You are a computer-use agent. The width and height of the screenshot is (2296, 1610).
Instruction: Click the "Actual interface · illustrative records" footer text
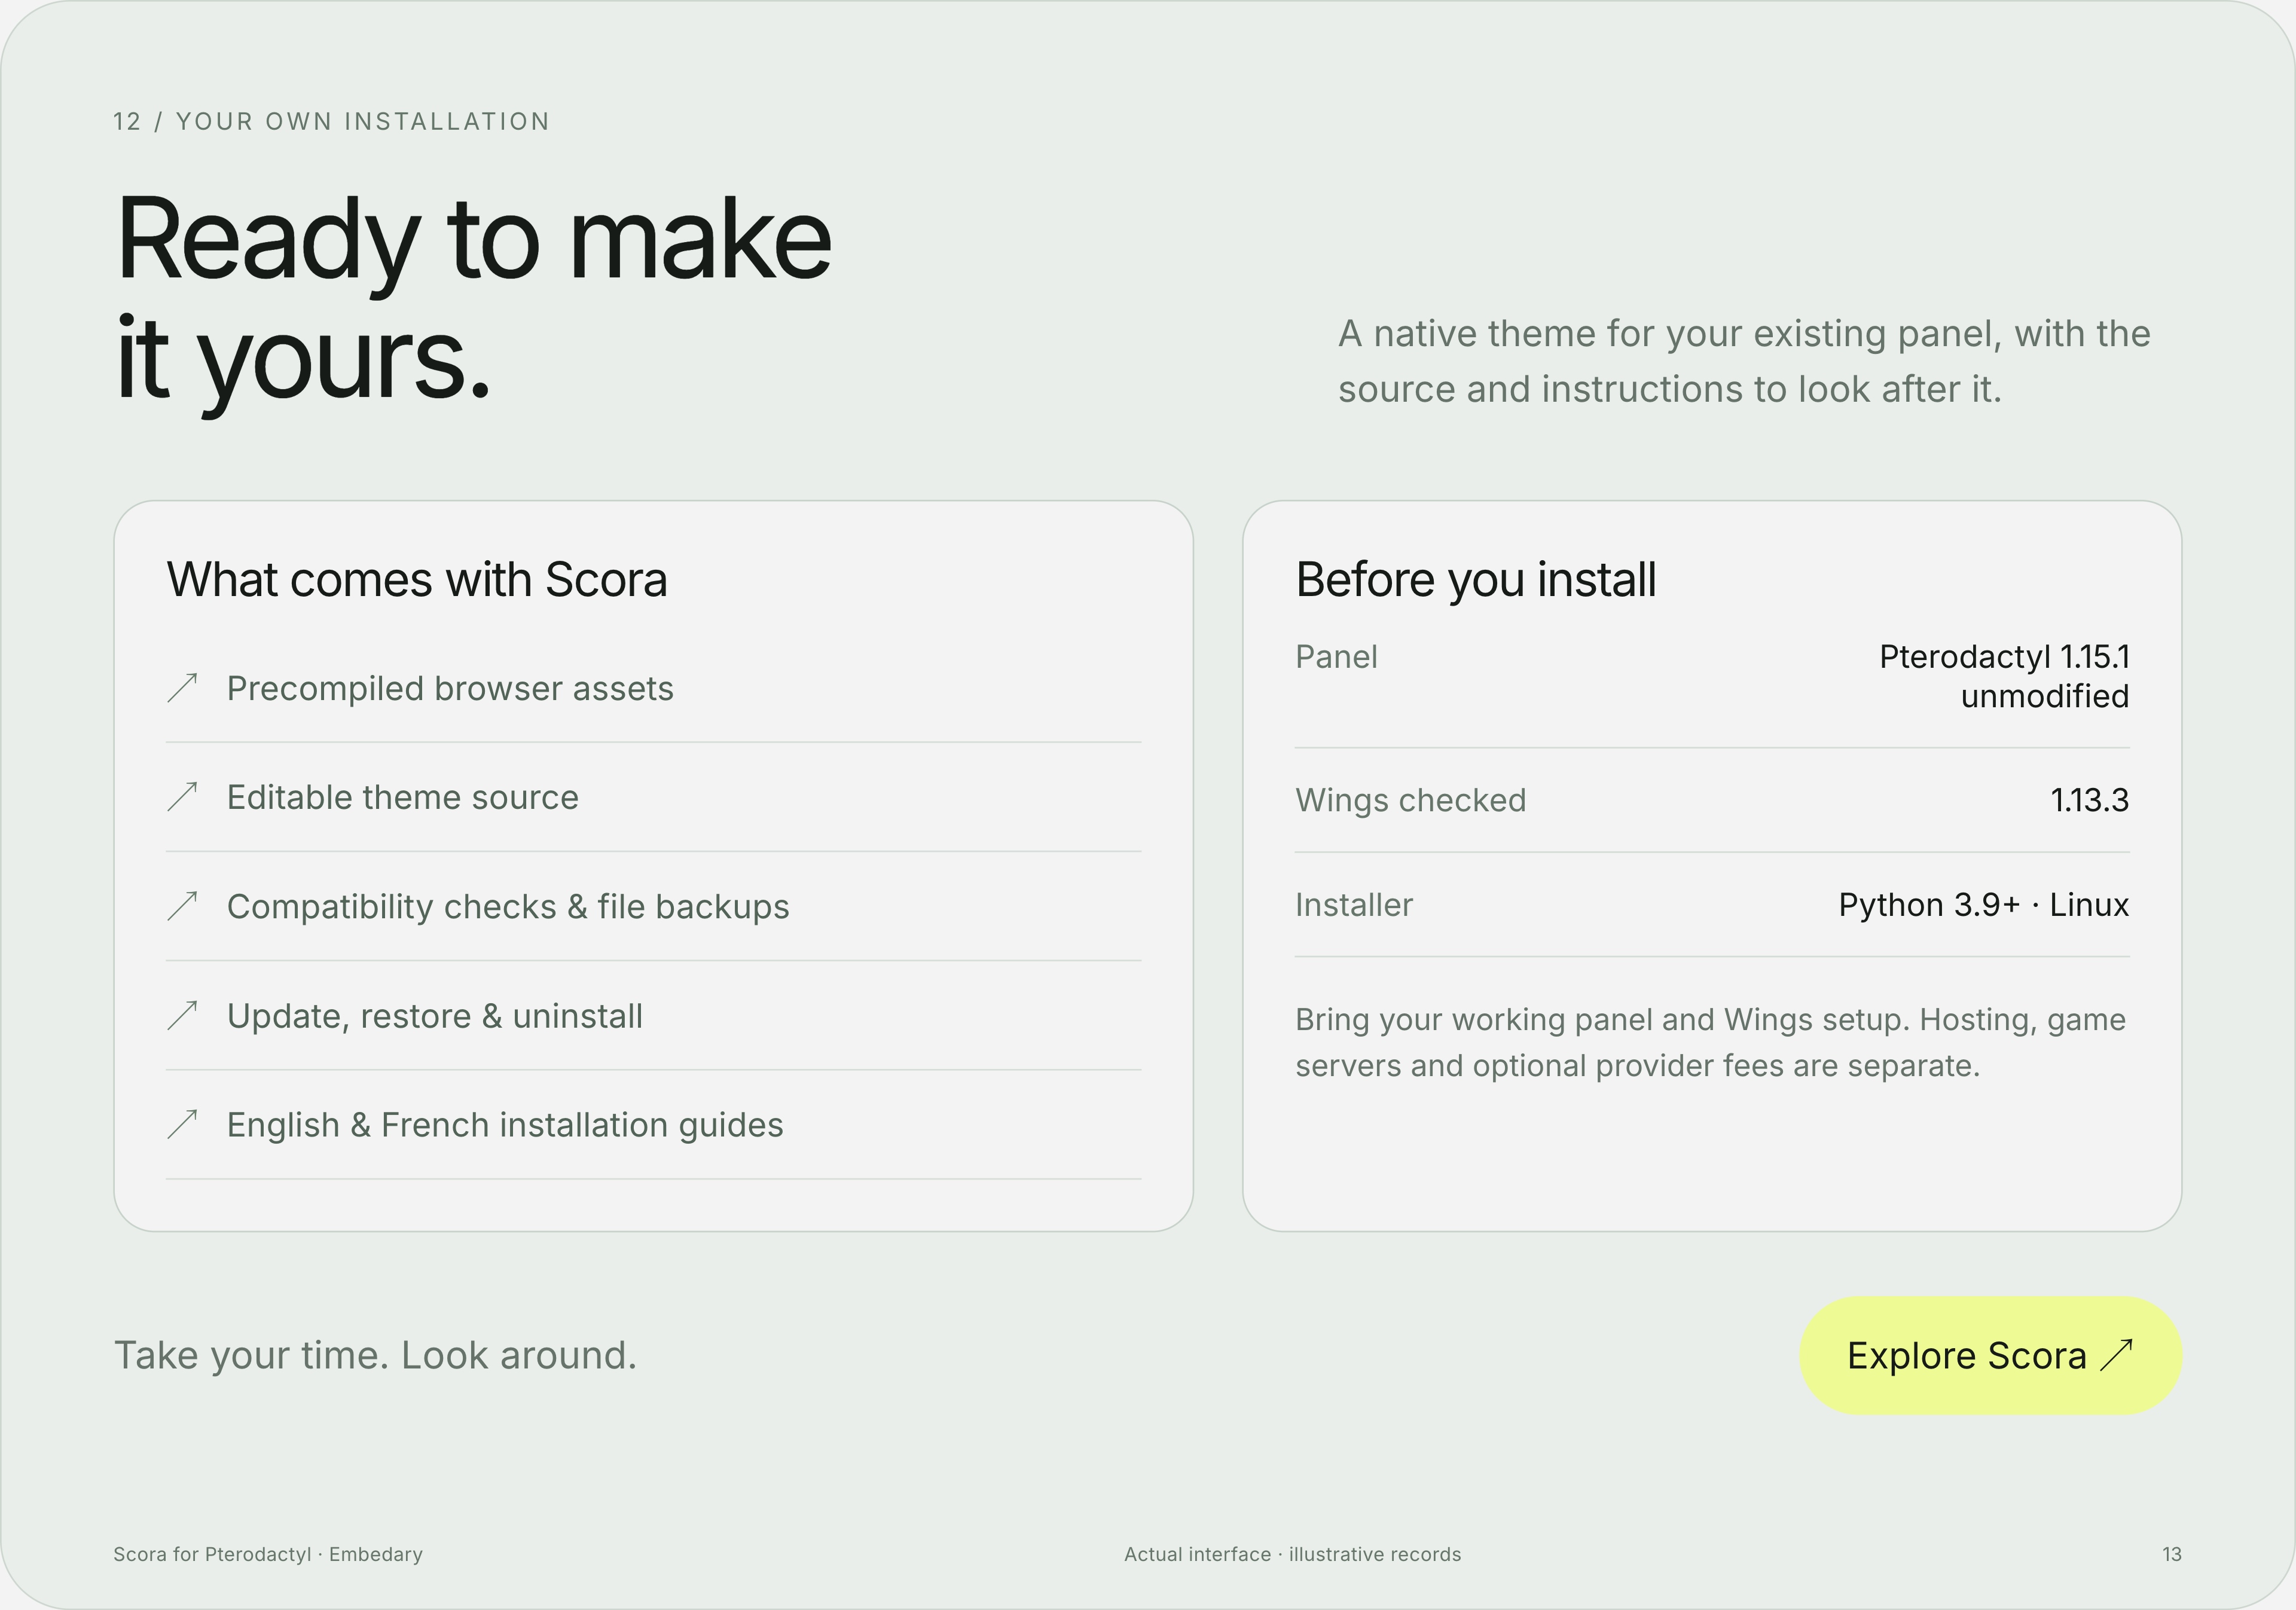[1292, 1554]
